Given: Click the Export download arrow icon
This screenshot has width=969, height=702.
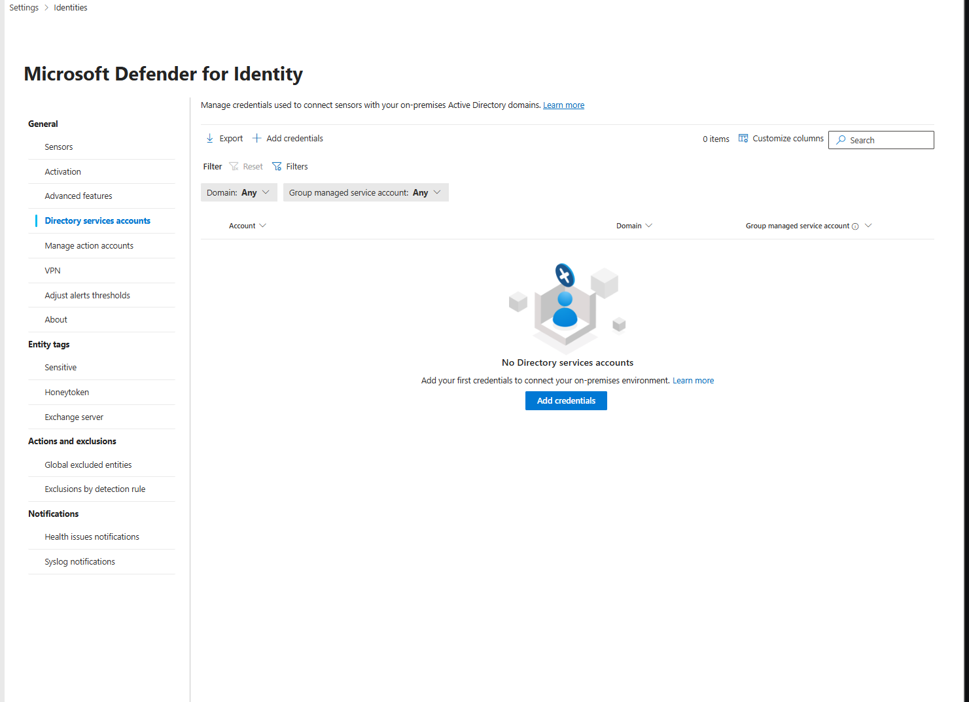Looking at the screenshot, I should [x=209, y=139].
